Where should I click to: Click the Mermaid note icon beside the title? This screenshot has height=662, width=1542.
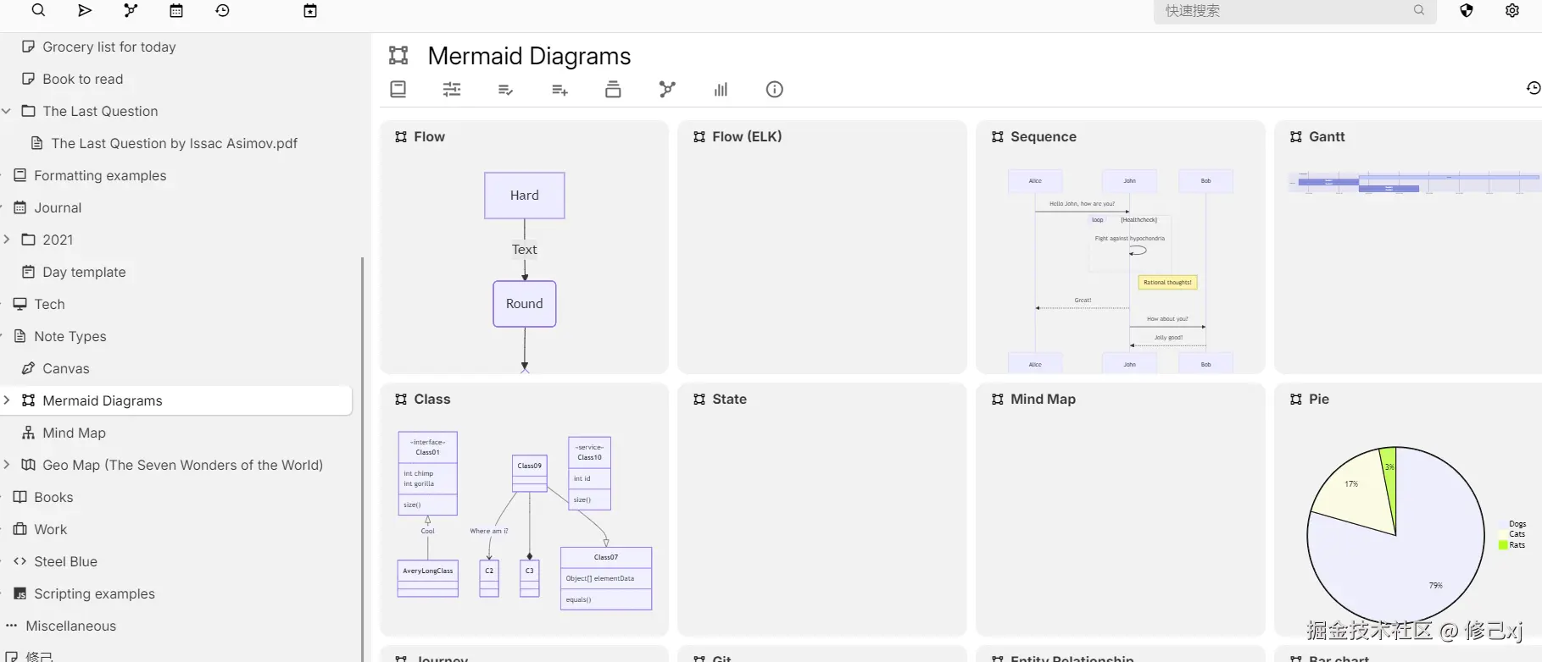[398, 56]
